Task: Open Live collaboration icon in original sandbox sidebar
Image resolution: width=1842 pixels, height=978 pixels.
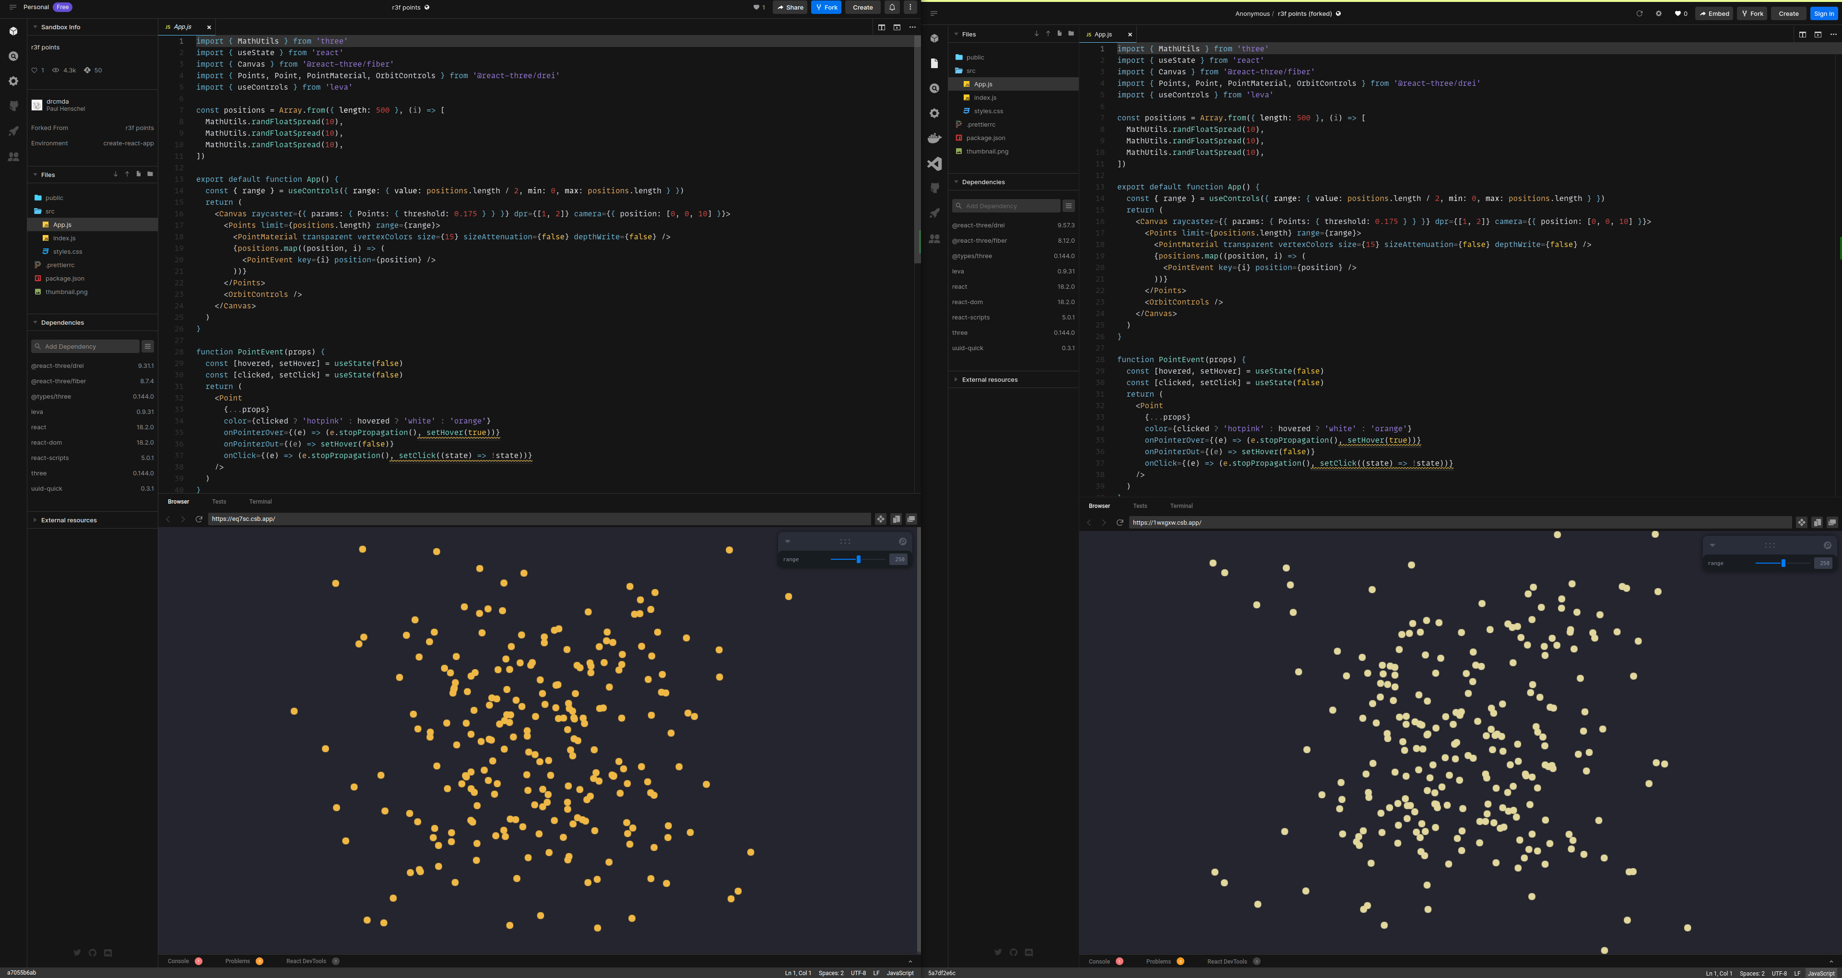Action: click(x=13, y=156)
